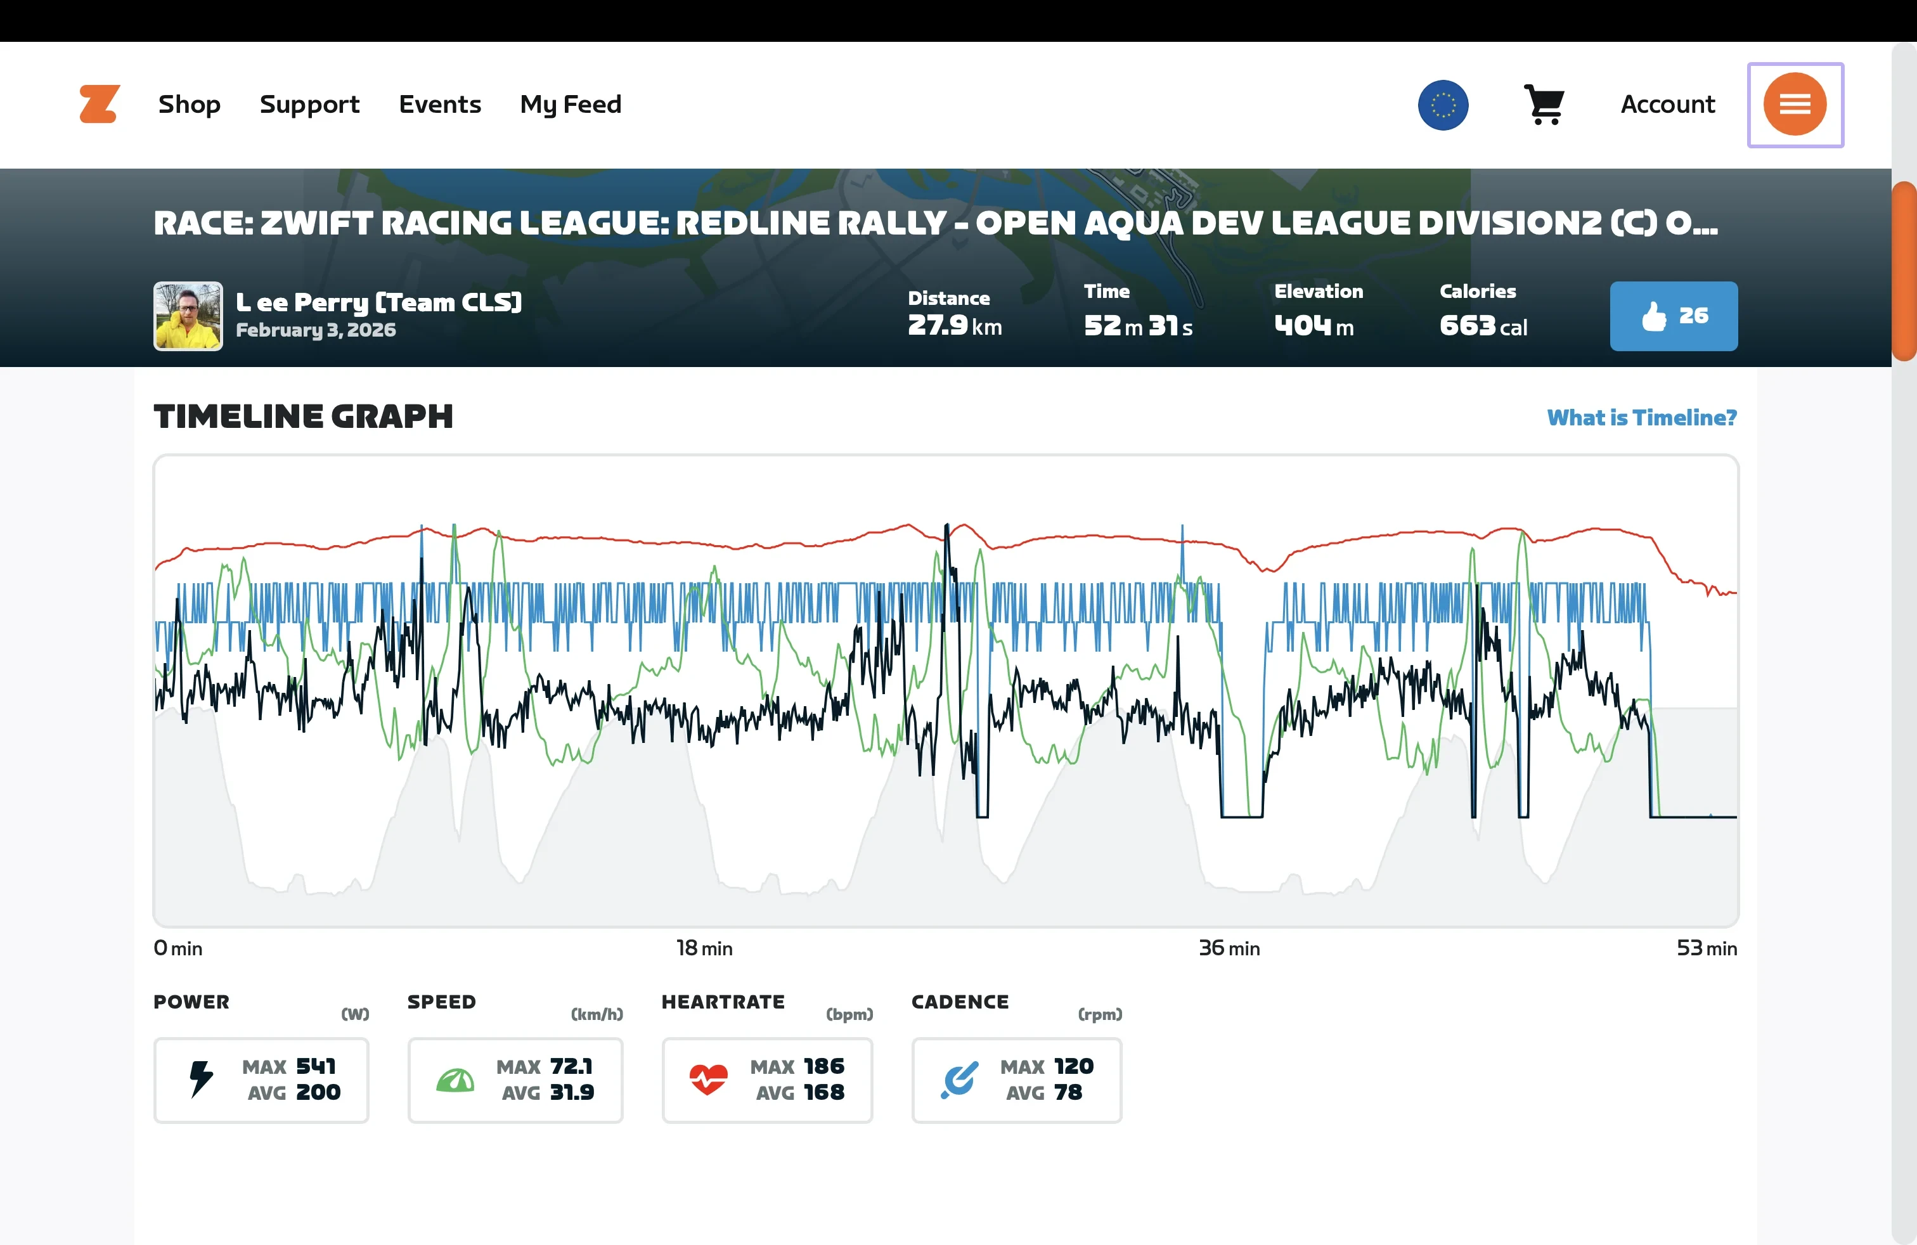Screen dimensions: 1917x1245
Task: Click the red heart rate icon
Action: tap(708, 1080)
